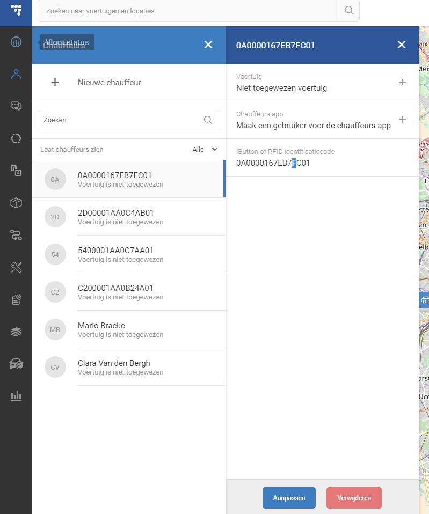Focus the top vehicles and locations search field
This screenshot has height=514, width=429.
188,11
